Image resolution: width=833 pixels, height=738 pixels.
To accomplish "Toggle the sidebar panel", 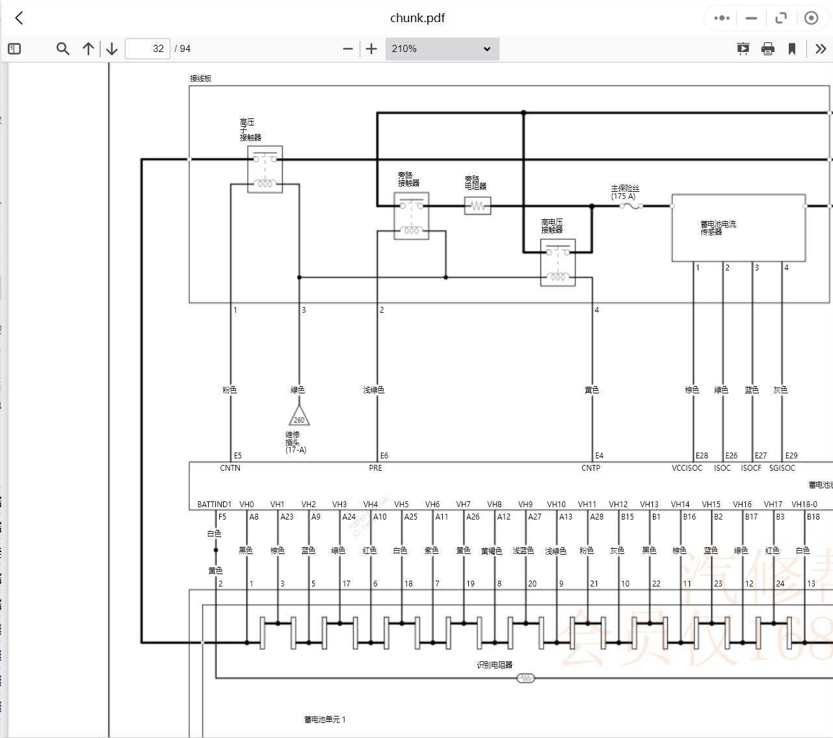I will [14, 49].
